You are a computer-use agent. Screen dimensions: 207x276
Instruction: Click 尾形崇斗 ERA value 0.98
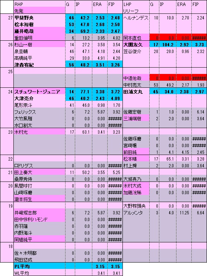[x=100, y=105]
